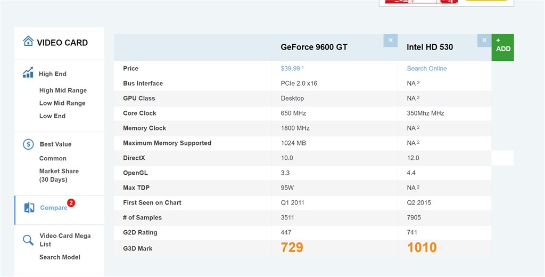Viewport: 545px width, 277px height.
Task: Open Market Share (30 Days) page
Action: click(59, 175)
